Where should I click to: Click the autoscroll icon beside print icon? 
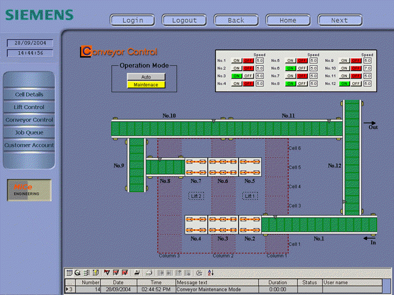coord(137,273)
